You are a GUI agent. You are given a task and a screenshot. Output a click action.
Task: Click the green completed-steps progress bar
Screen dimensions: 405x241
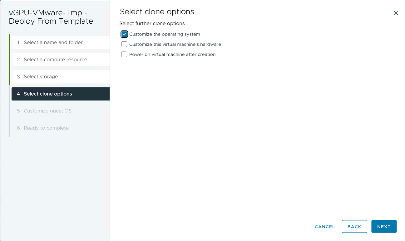[x=9, y=59]
